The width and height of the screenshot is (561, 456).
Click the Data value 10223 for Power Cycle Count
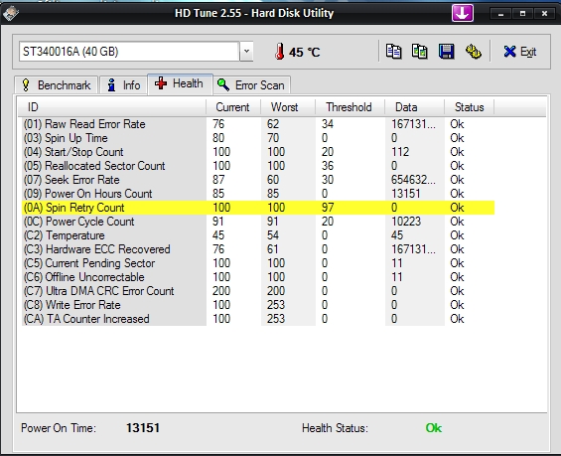[x=406, y=222]
